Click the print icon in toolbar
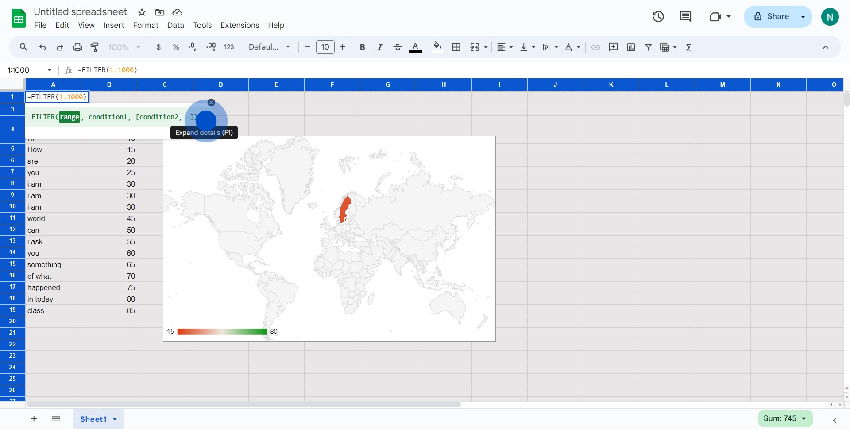This screenshot has height=429, width=850. [x=77, y=47]
